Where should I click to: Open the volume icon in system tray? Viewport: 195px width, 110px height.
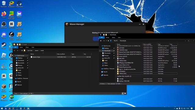click(x=184, y=108)
